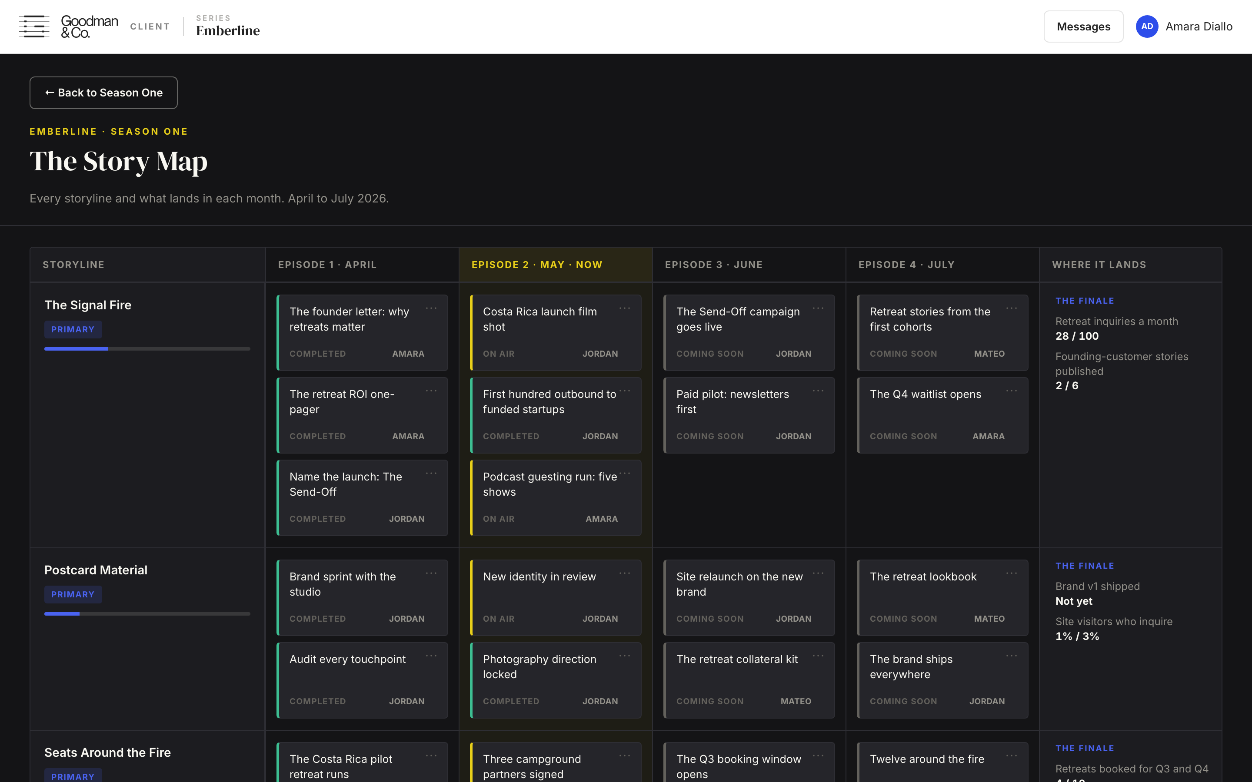Click the Goodman & Co. logo
Image resolution: width=1252 pixels, height=782 pixels.
90,27
